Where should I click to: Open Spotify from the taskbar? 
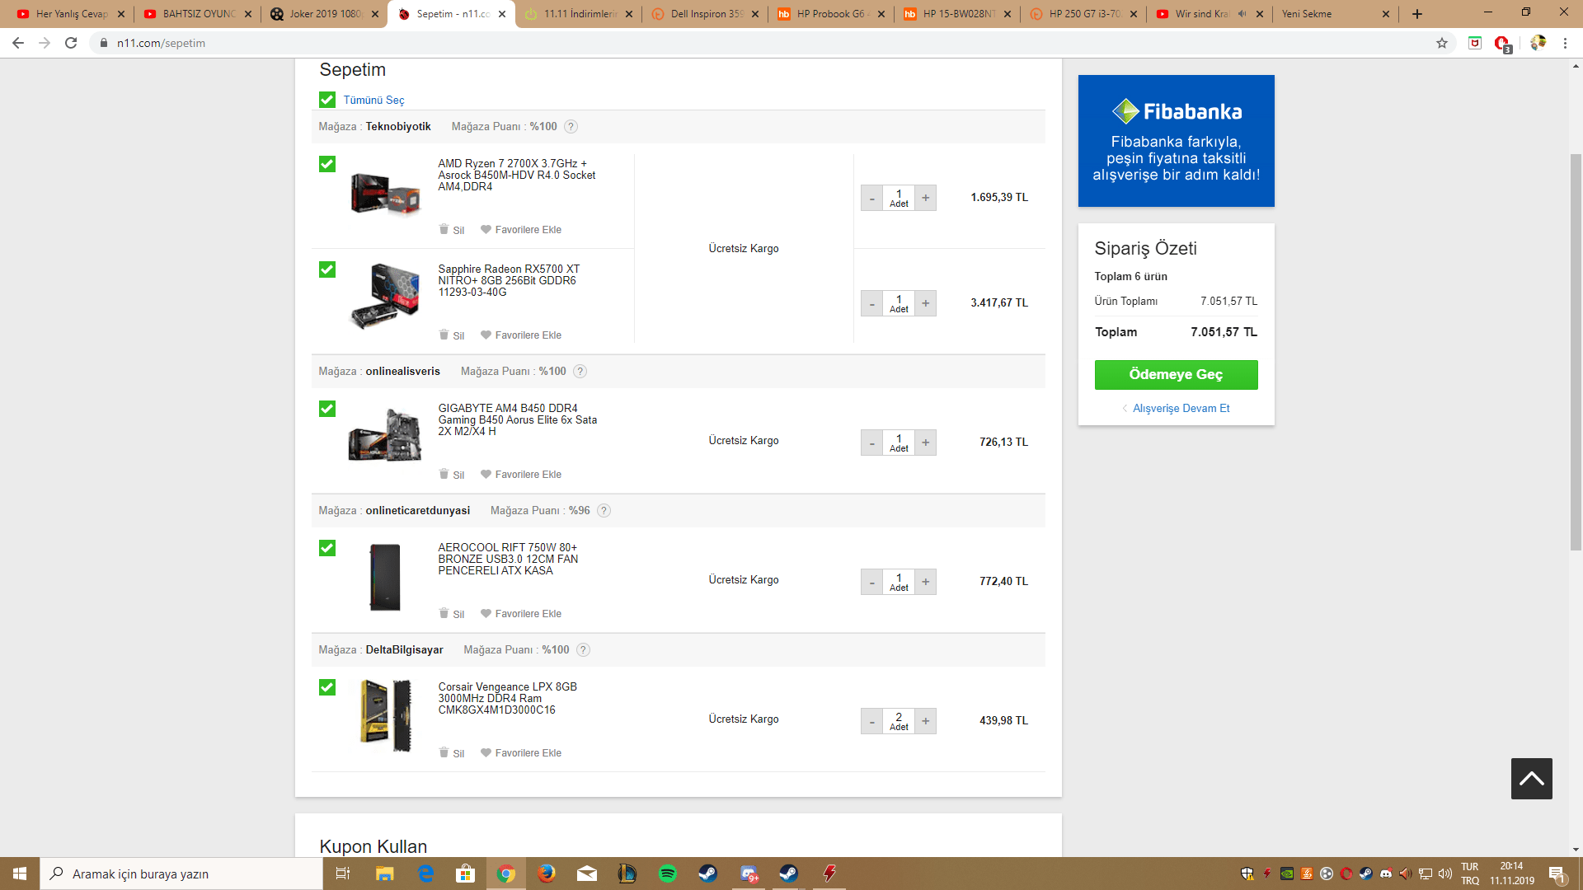[x=667, y=874]
